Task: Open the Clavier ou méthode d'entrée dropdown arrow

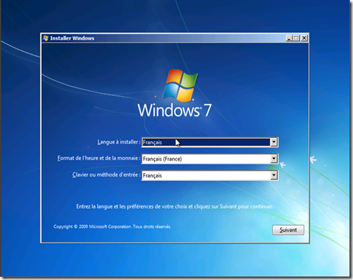Action: (274, 175)
